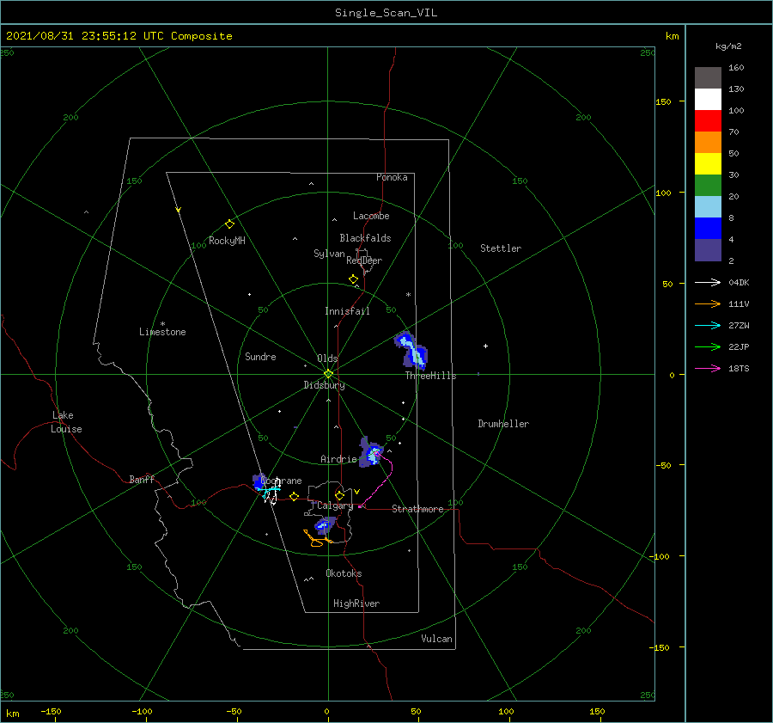Click the kg/m2 units label
The image size is (773, 723).
coord(728,46)
